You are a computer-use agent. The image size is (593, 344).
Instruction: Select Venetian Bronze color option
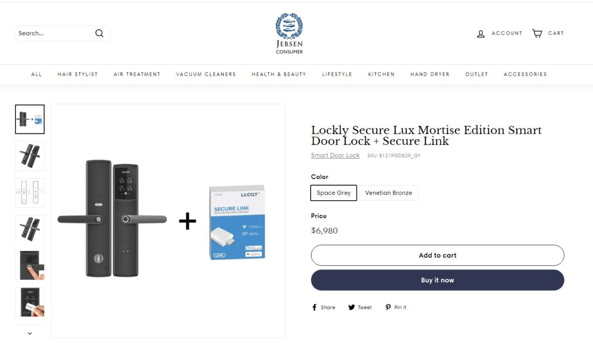tap(388, 193)
